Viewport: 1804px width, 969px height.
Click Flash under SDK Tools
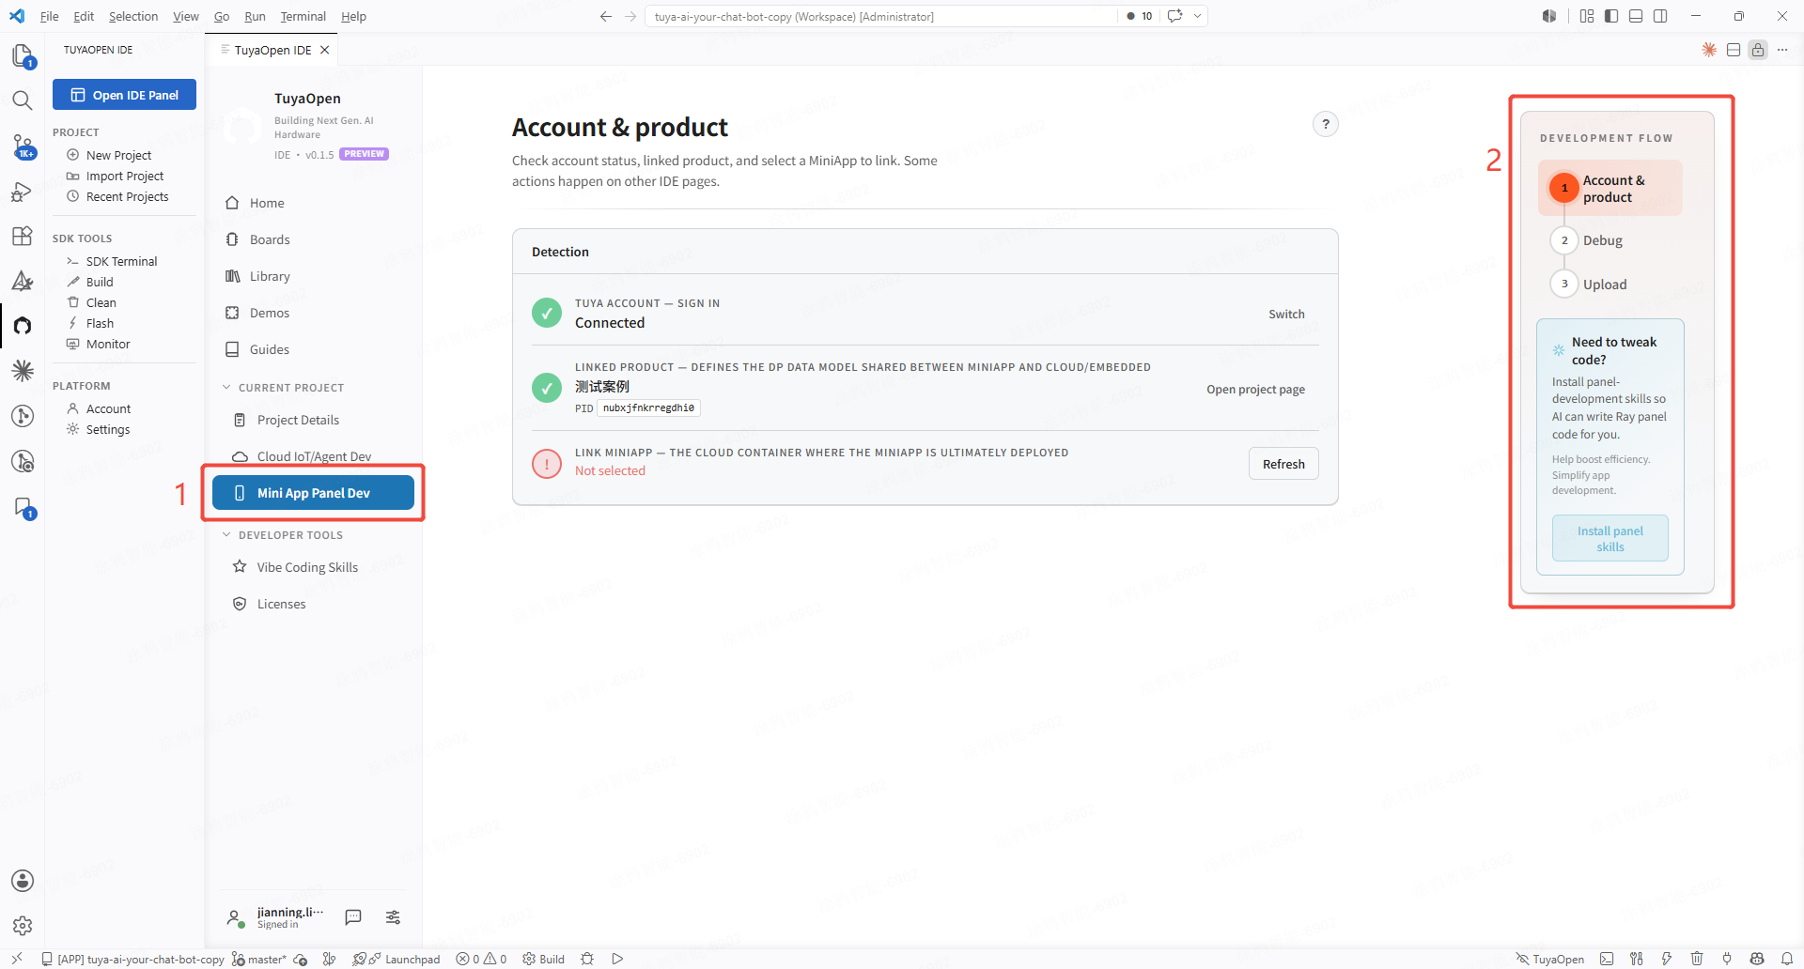pos(100,323)
